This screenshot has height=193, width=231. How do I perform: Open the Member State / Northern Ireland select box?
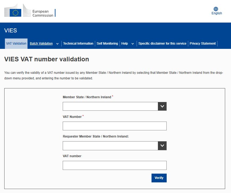pos(110,106)
